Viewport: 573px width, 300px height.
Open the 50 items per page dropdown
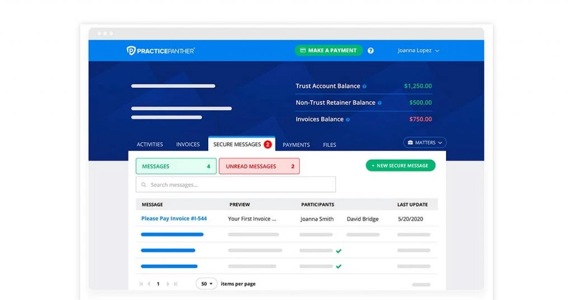point(206,284)
